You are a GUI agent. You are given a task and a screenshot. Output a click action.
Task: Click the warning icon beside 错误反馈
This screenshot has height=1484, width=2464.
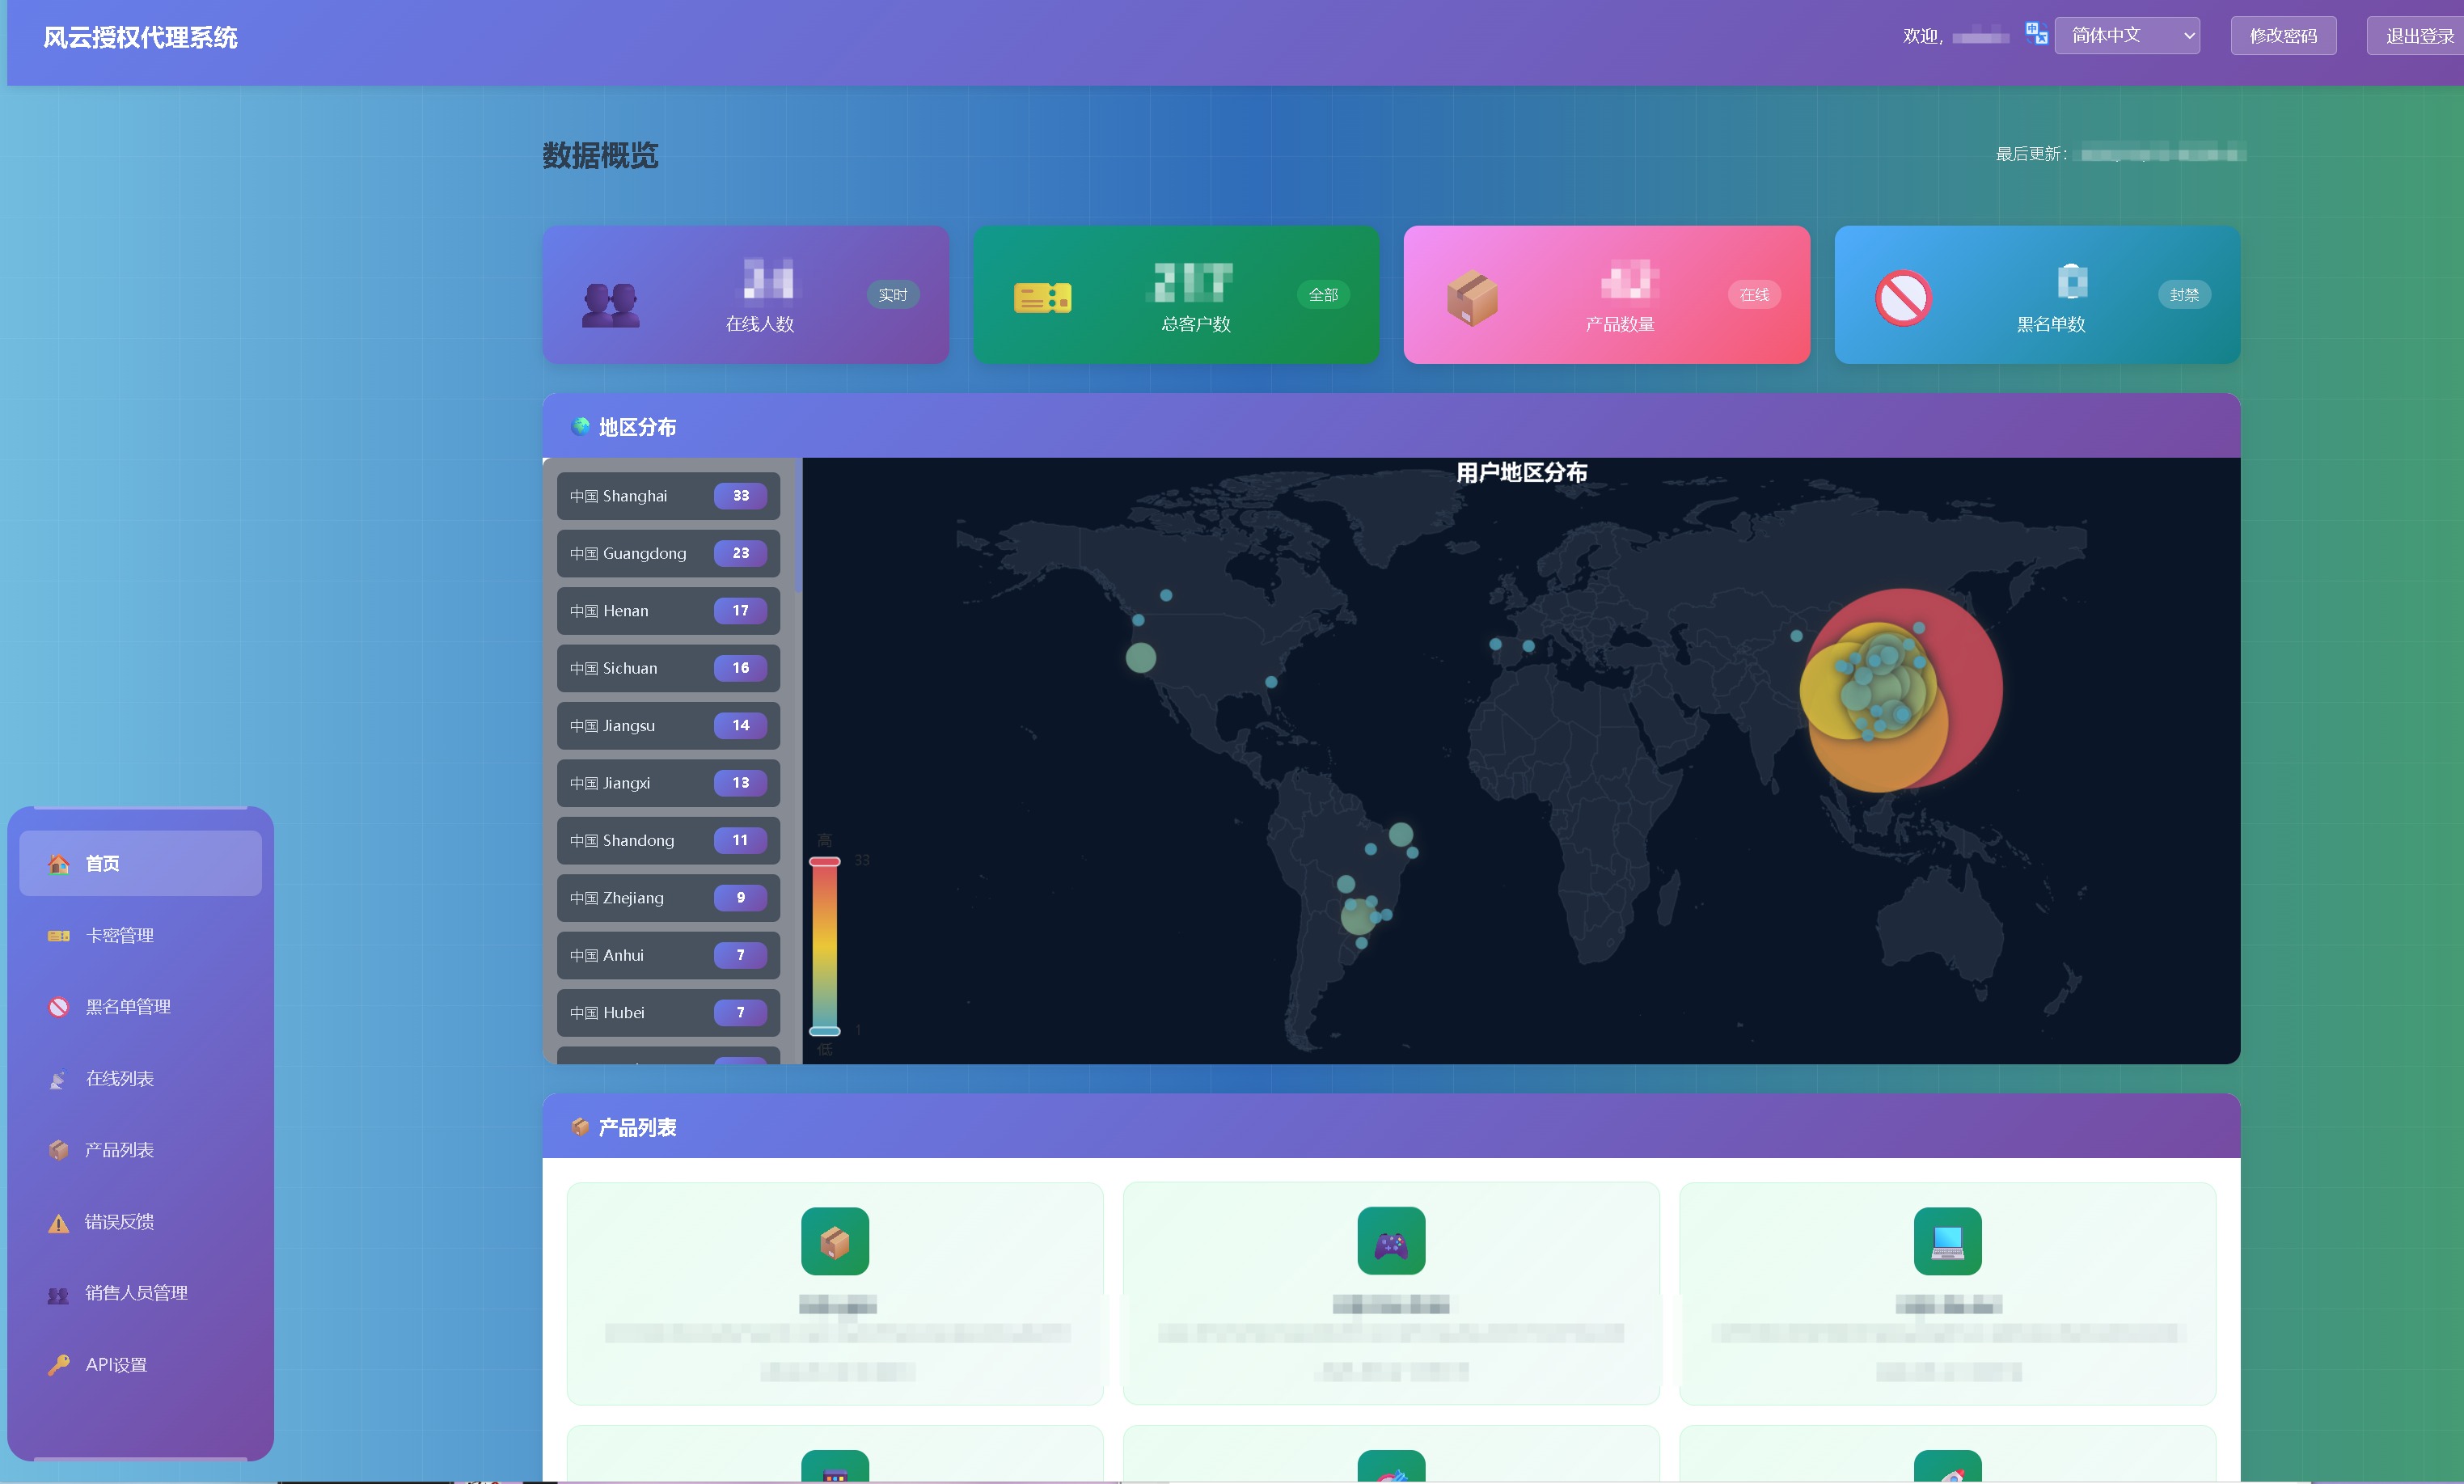tap(59, 1222)
